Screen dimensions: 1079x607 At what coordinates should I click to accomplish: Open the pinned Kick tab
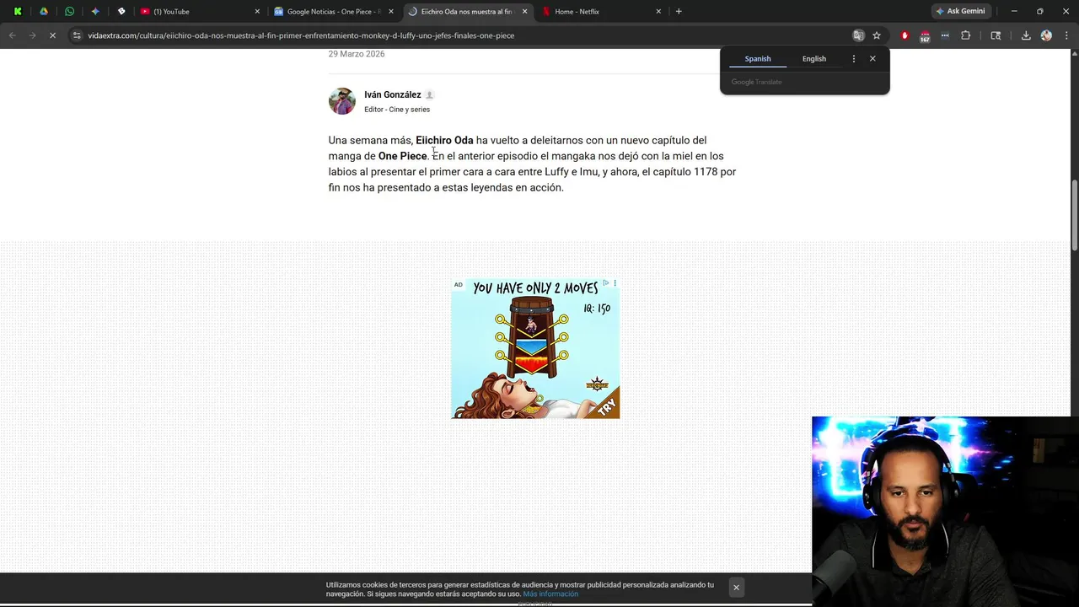click(18, 11)
